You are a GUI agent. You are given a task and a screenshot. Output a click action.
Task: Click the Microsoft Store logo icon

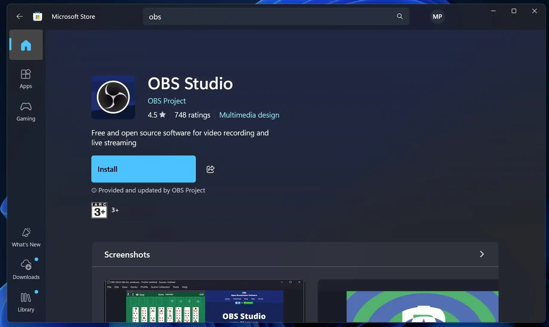38,16
